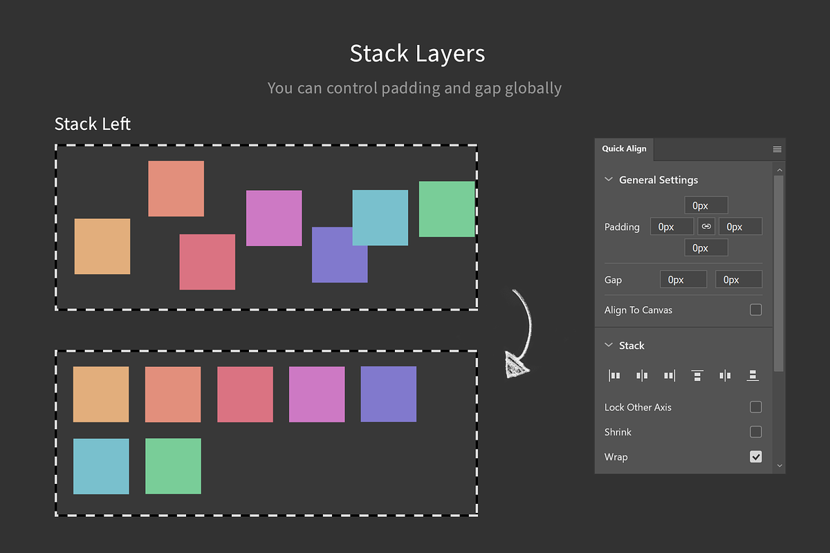Open the panel hamburger menu icon
830x553 pixels.
point(777,149)
